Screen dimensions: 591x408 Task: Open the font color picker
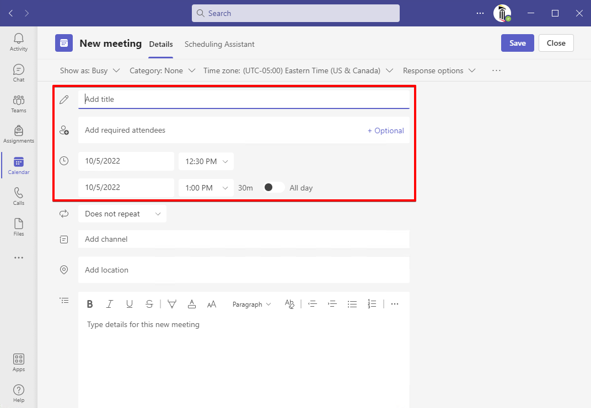pos(192,304)
